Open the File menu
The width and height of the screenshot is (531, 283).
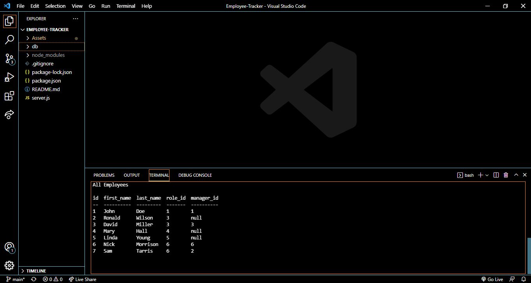point(21,6)
